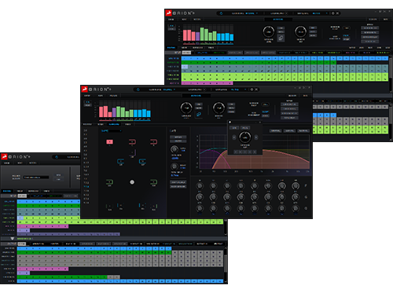Viewport: 393px width, 289px height.
Task: Click the large round knob in the floating volume popup
Action: [245, 137]
